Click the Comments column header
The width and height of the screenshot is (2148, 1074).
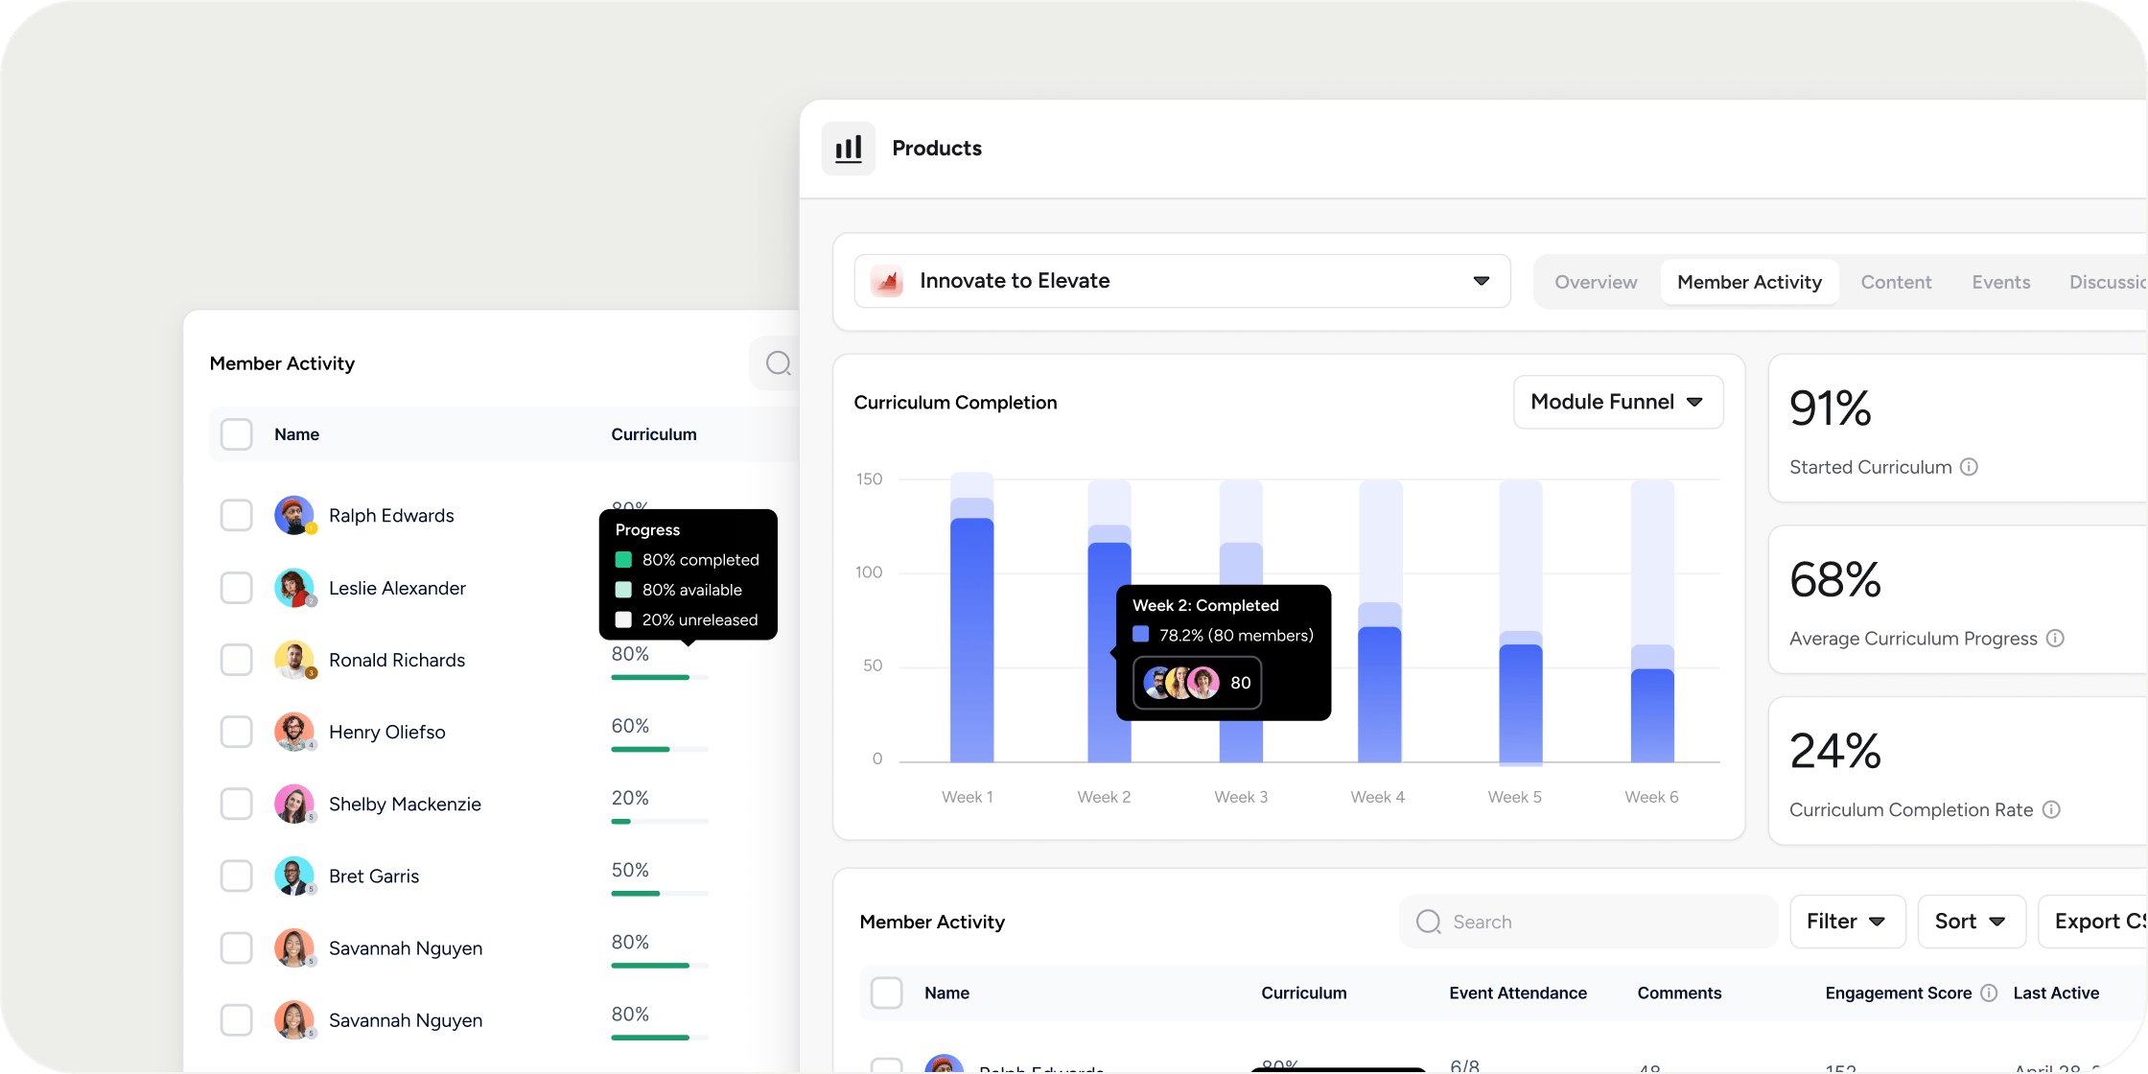point(1679,993)
